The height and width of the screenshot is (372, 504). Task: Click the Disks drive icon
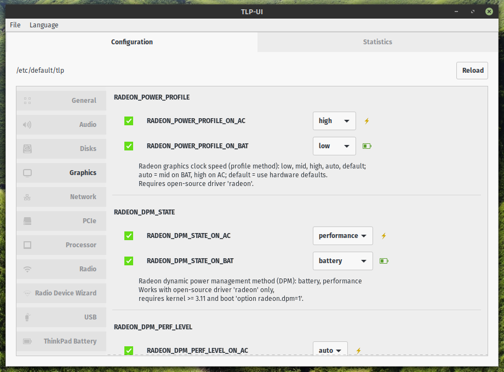27,149
